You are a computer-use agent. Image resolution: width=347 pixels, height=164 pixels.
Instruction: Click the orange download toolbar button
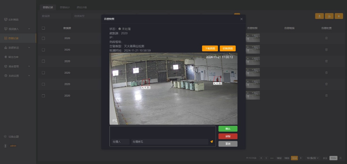(x=319, y=16)
